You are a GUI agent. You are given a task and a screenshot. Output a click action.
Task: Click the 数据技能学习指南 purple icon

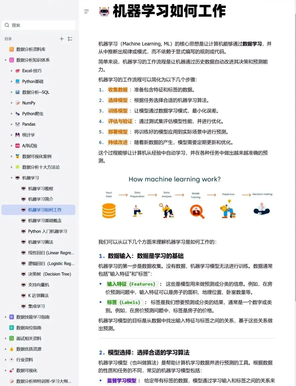click(x=12, y=317)
